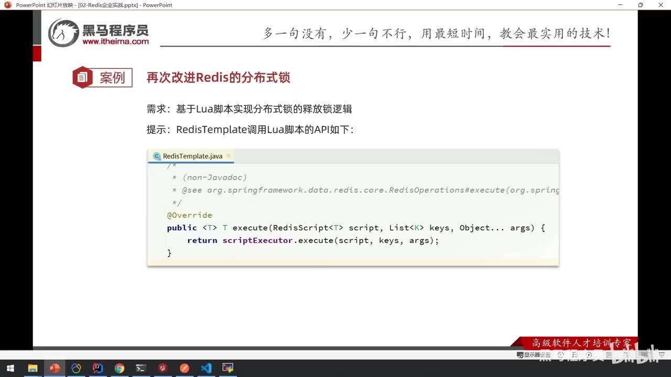Click the RedisTemplate.java tab in the code image

(x=192, y=156)
